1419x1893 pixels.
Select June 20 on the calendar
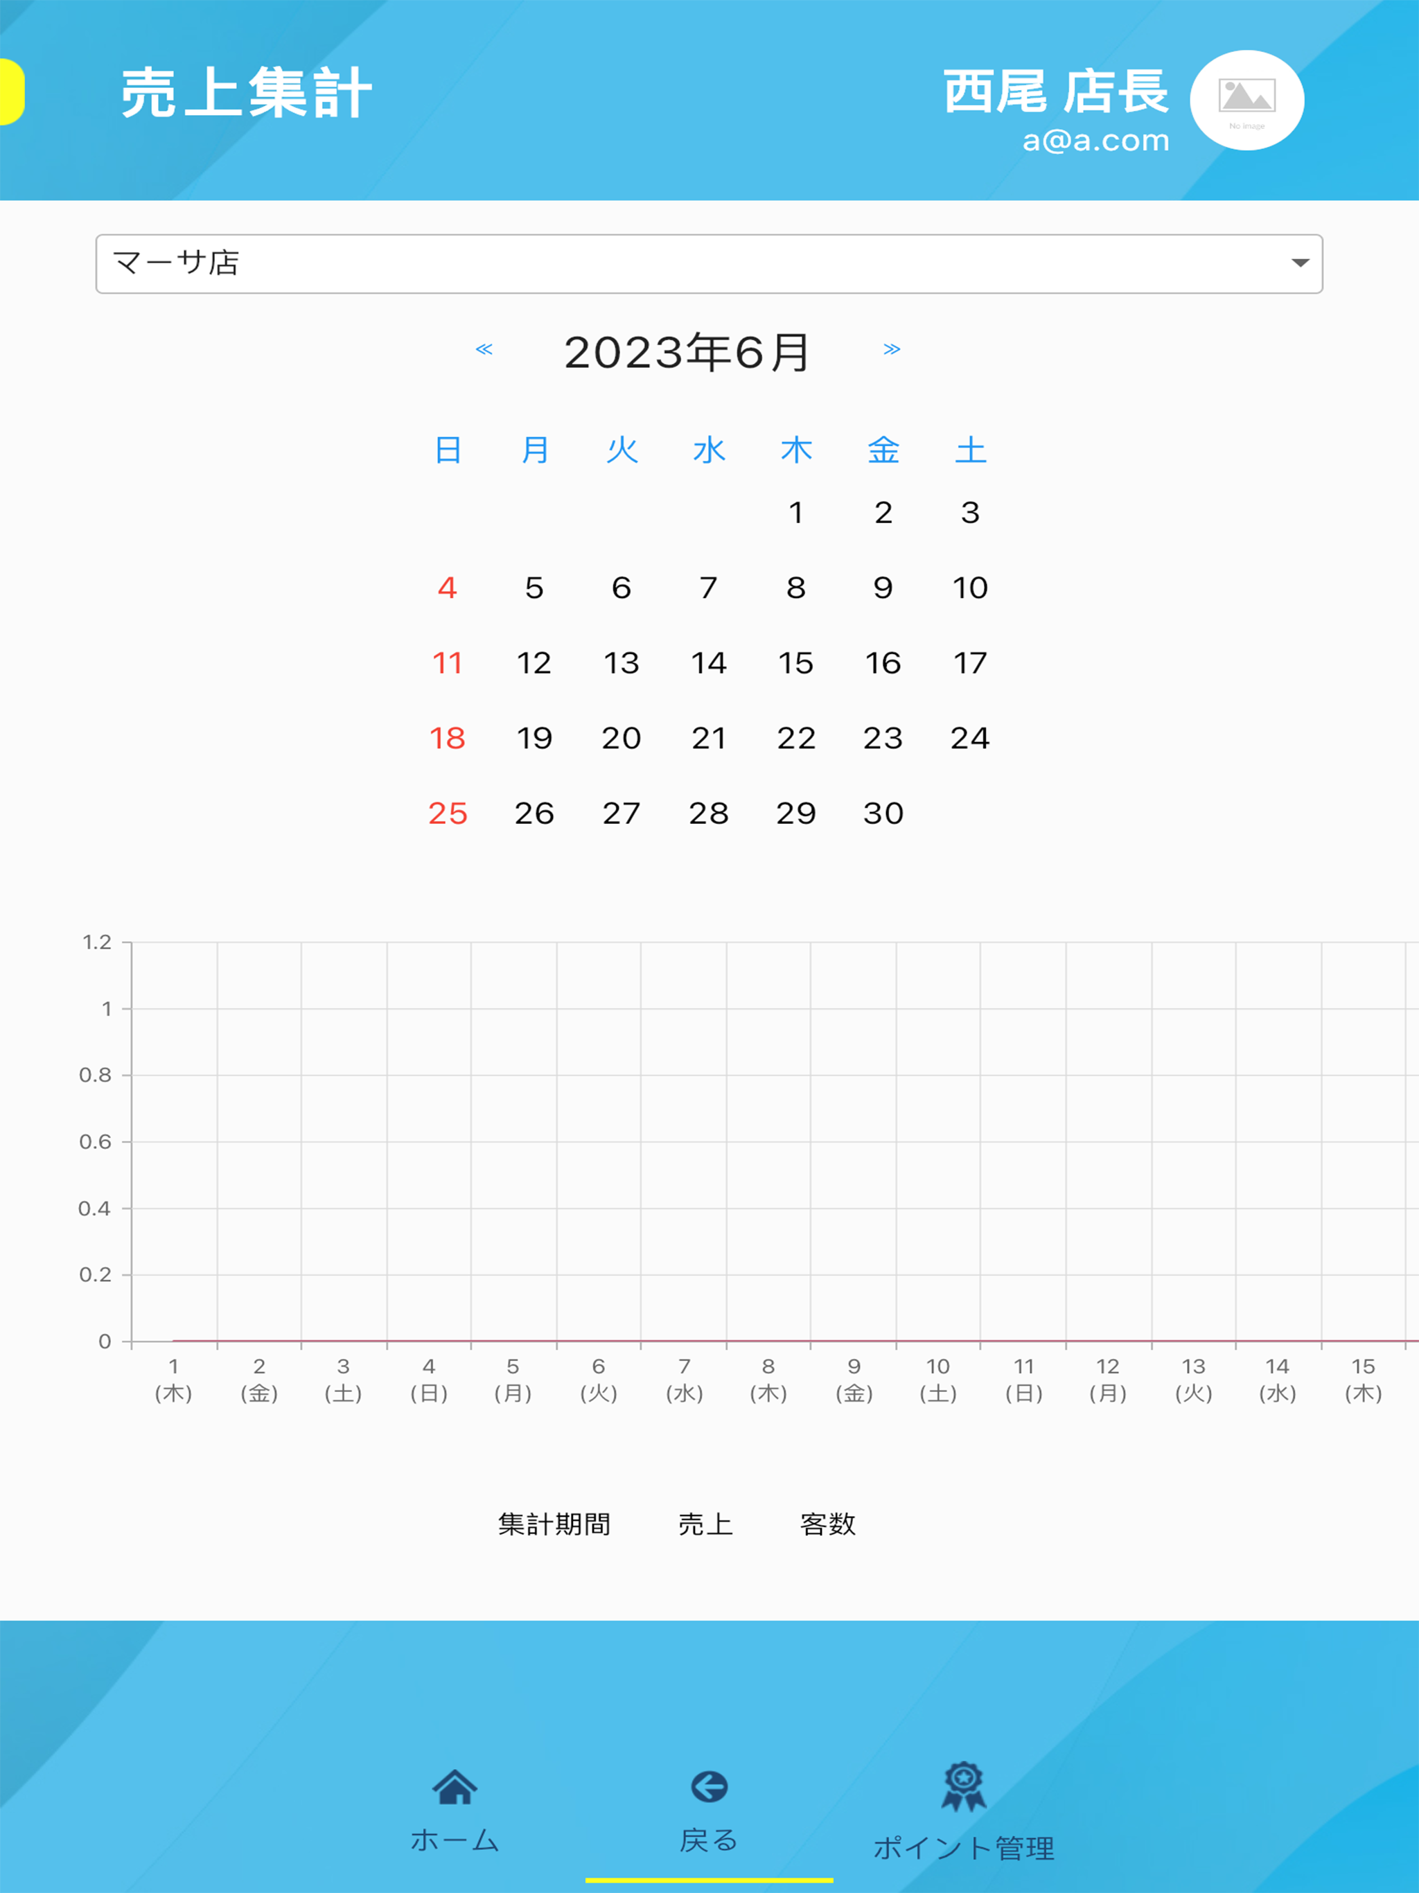pyautogui.click(x=622, y=739)
